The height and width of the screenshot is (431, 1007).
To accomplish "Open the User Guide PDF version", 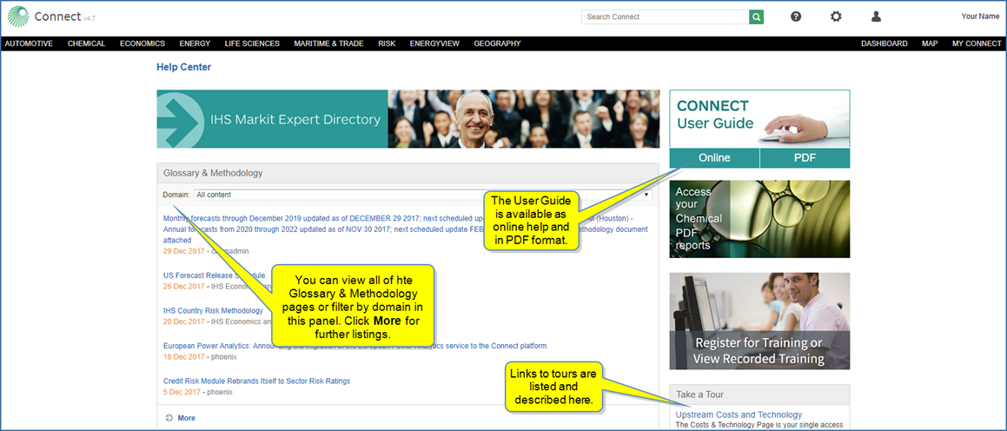I will click(x=805, y=158).
